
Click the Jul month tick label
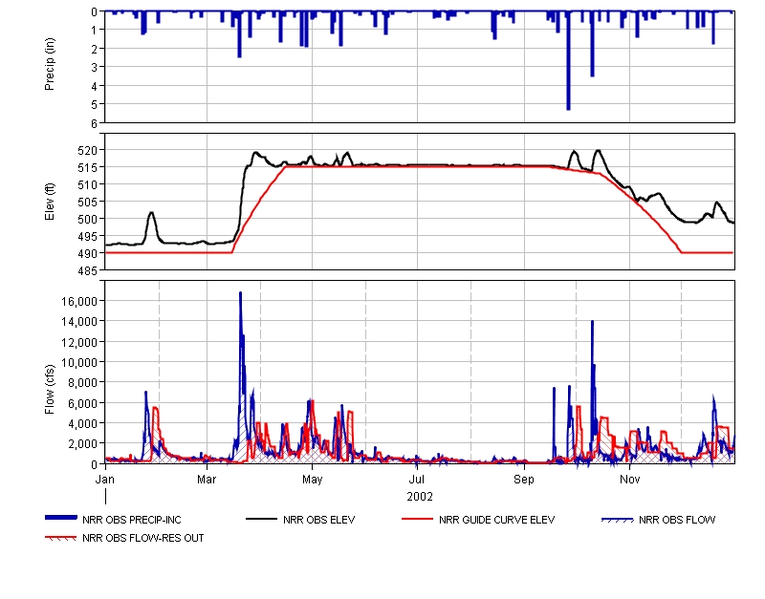(417, 480)
